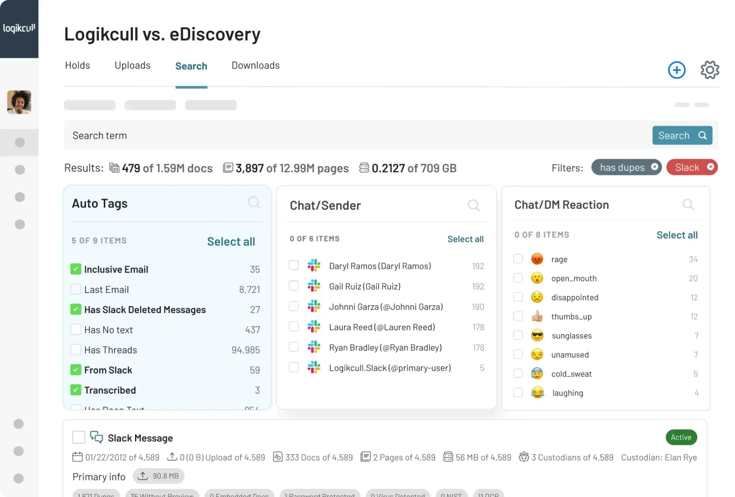Click the user profile avatar

[19, 102]
